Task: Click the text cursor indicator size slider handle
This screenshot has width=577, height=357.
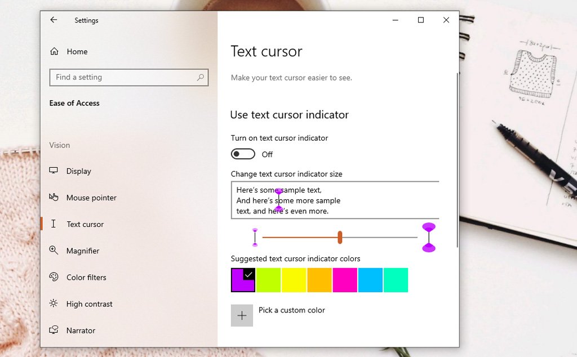Action: coord(340,237)
